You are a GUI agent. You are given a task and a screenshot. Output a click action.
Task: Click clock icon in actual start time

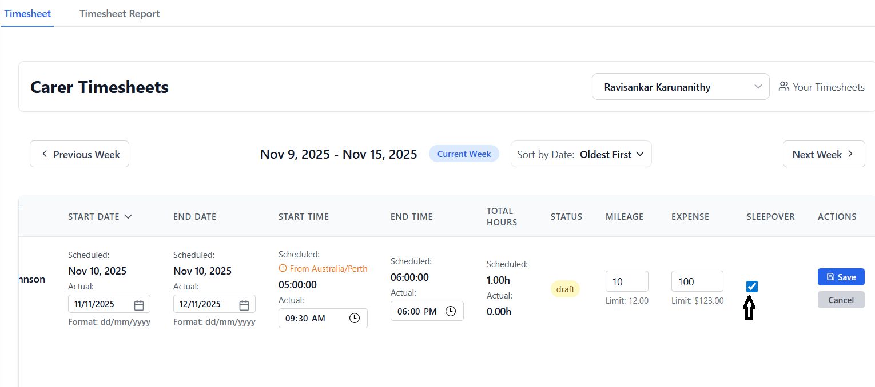pos(355,319)
